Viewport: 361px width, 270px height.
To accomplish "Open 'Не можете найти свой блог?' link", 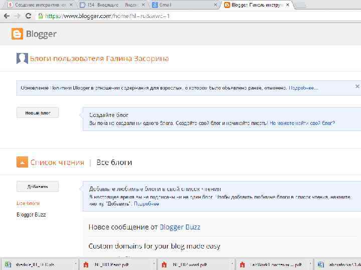I will point(302,123).
